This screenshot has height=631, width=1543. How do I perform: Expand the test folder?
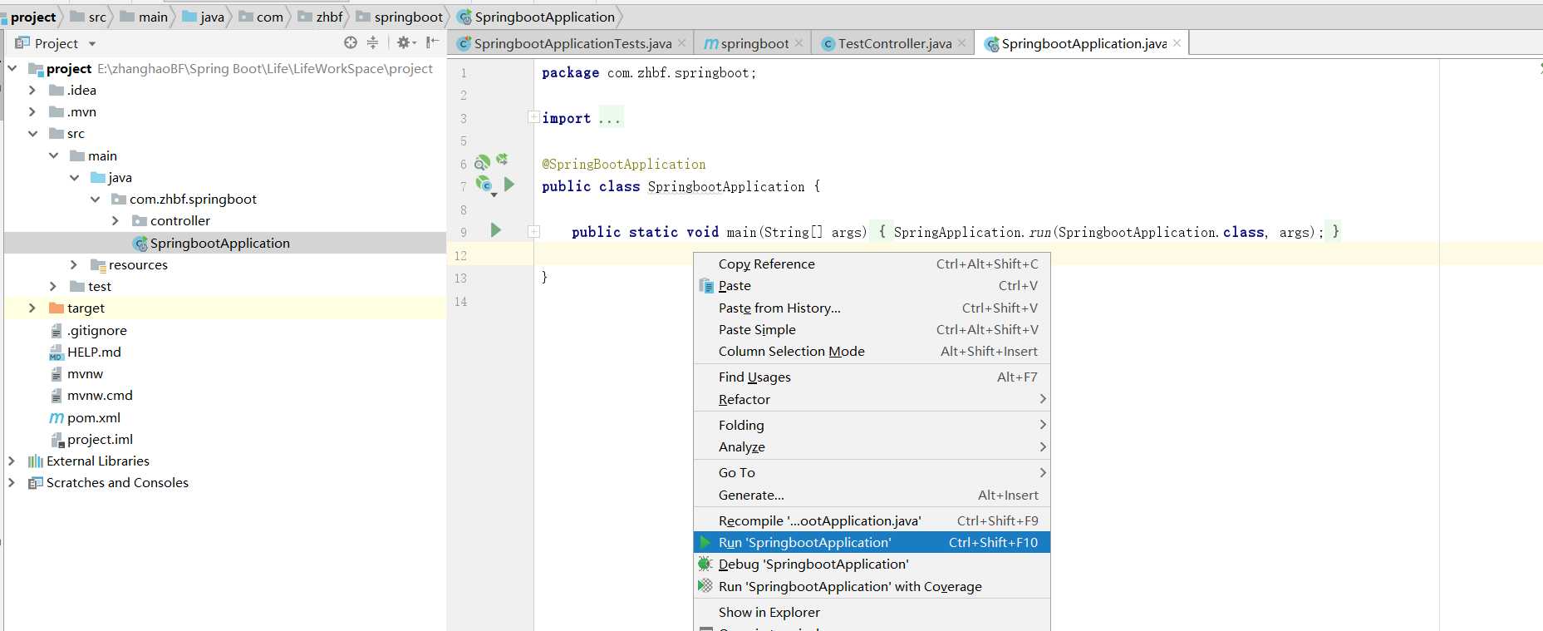point(53,286)
